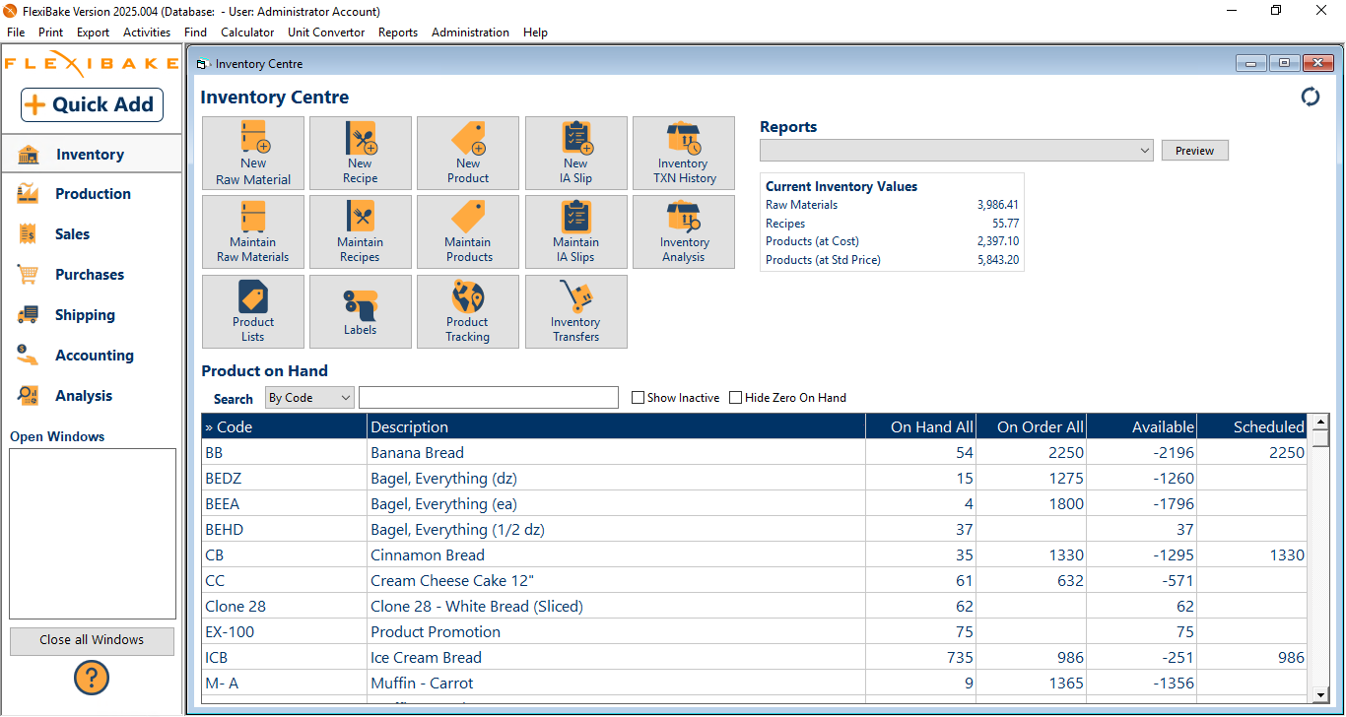Select the Ice Cream Bread row
The image size is (1346, 717).
[754, 658]
